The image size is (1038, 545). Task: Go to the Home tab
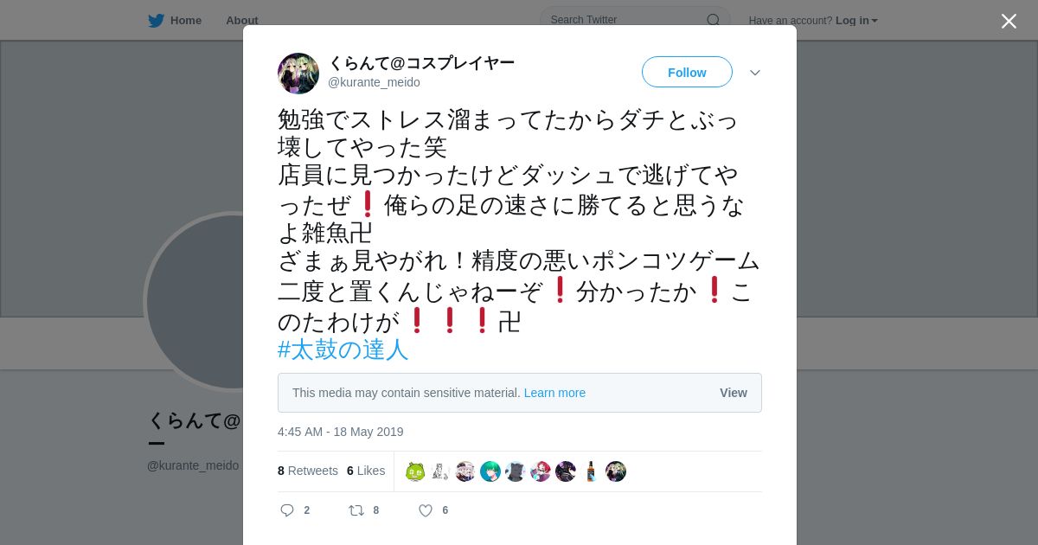pyautogui.click(x=186, y=21)
